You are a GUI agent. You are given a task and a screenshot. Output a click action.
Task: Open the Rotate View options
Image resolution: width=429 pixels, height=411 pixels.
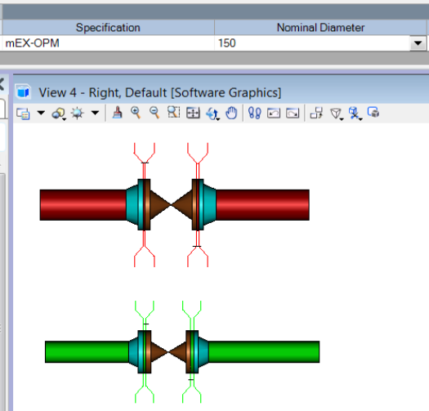[x=212, y=114]
